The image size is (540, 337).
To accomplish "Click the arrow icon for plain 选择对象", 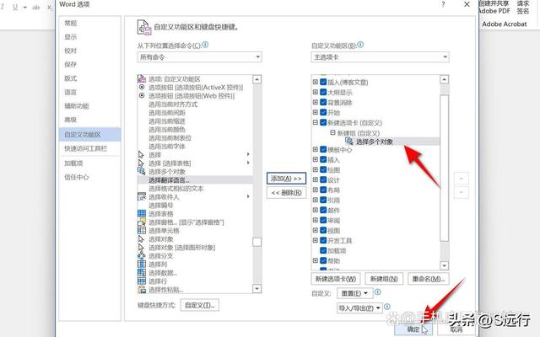I will pyautogui.click(x=141, y=239).
